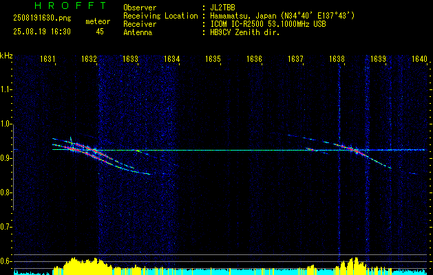Image resolution: width=433 pixels, height=275 pixels.
Task: Click the Receiver label
Action: (140, 24)
